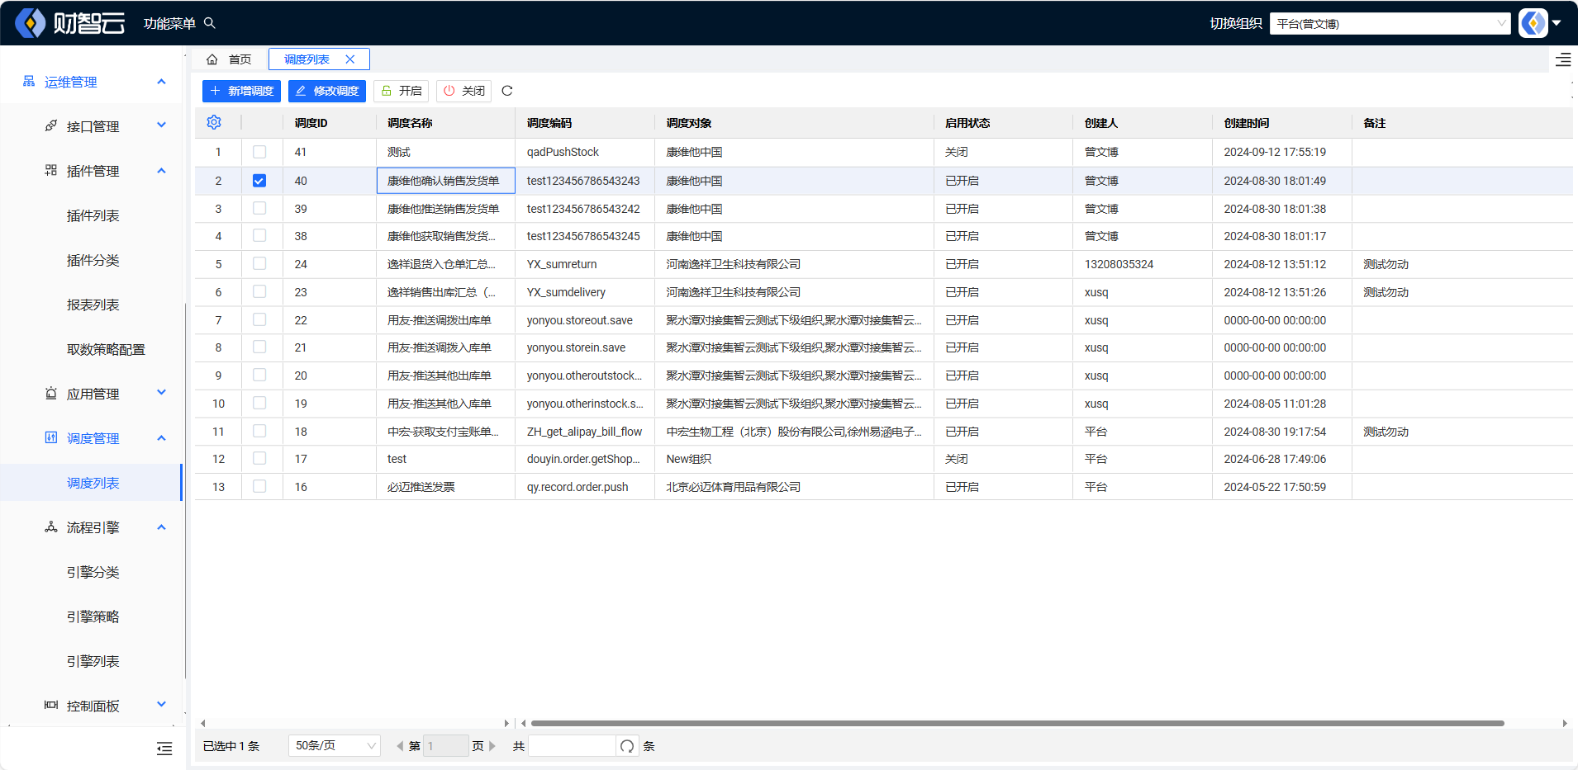Click the 新增调度 button
This screenshot has width=1578, height=770.
[241, 91]
